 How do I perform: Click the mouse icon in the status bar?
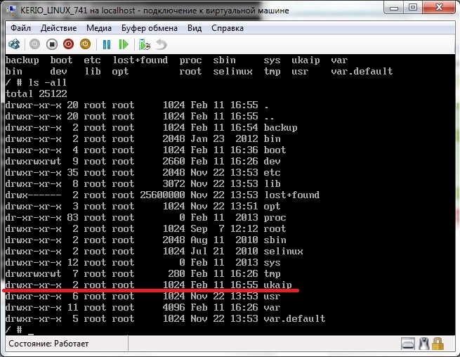pyautogui.click(x=423, y=344)
